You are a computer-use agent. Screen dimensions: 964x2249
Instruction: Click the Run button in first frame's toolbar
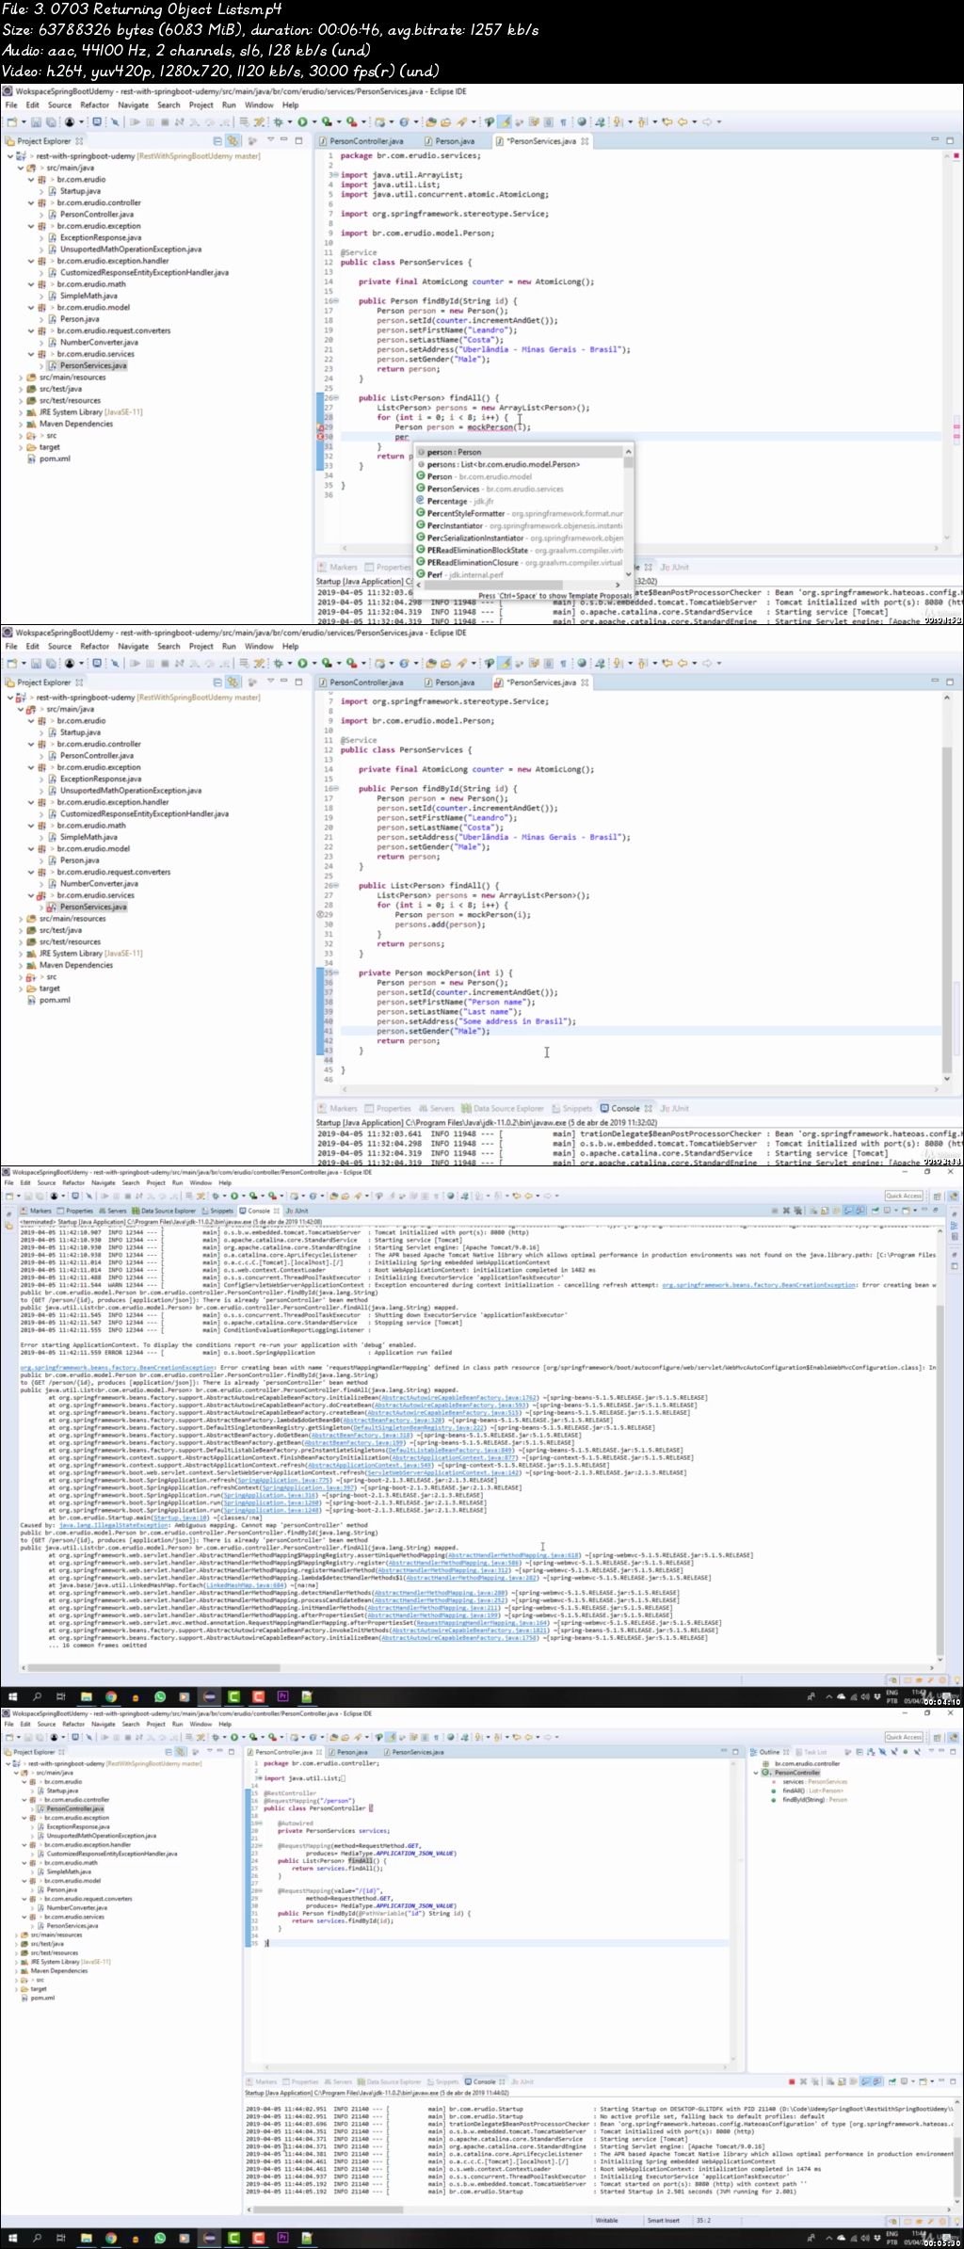tap(303, 121)
